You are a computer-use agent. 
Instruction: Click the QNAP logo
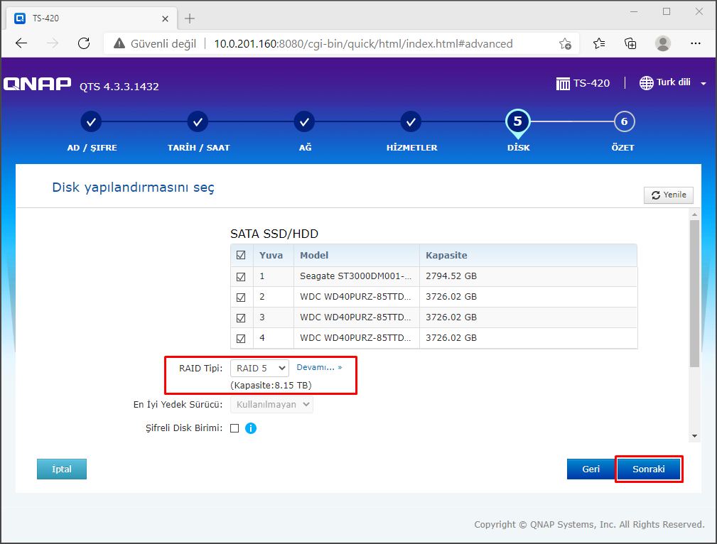pos(37,85)
